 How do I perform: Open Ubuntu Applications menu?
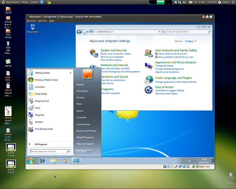[13, 2]
